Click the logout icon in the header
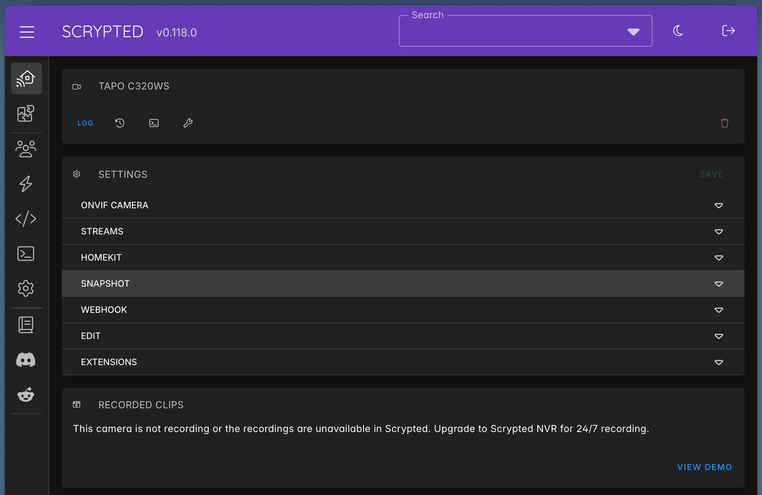762x495 pixels. 728,31
